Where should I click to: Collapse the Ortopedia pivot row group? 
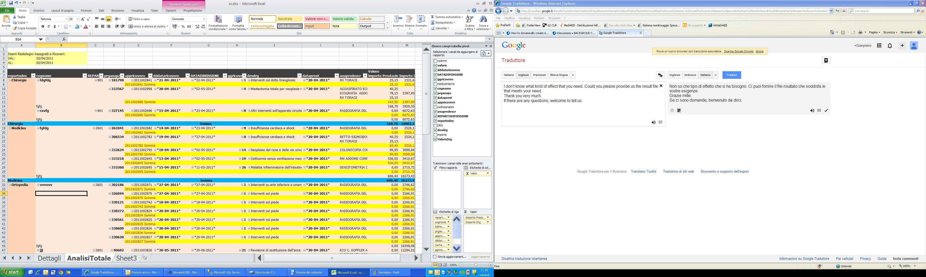[10, 185]
